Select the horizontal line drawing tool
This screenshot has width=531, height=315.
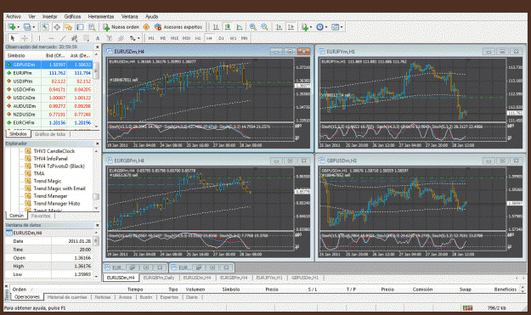click(x=51, y=38)
